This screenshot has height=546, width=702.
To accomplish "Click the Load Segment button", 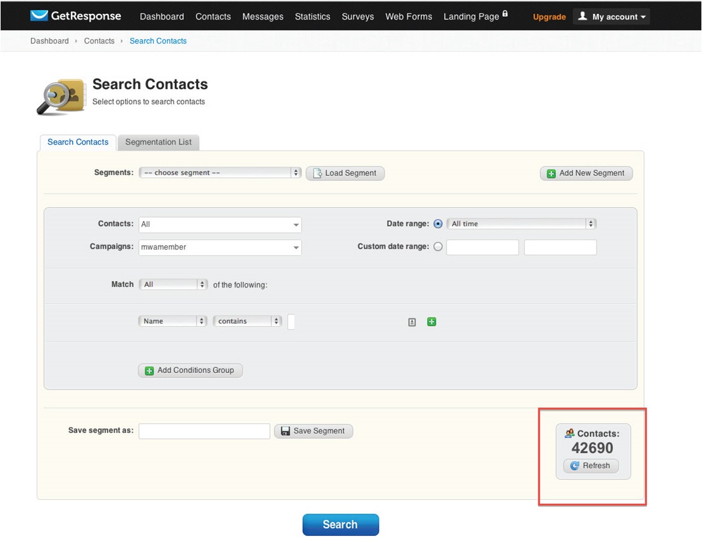I will pos(345,173).
